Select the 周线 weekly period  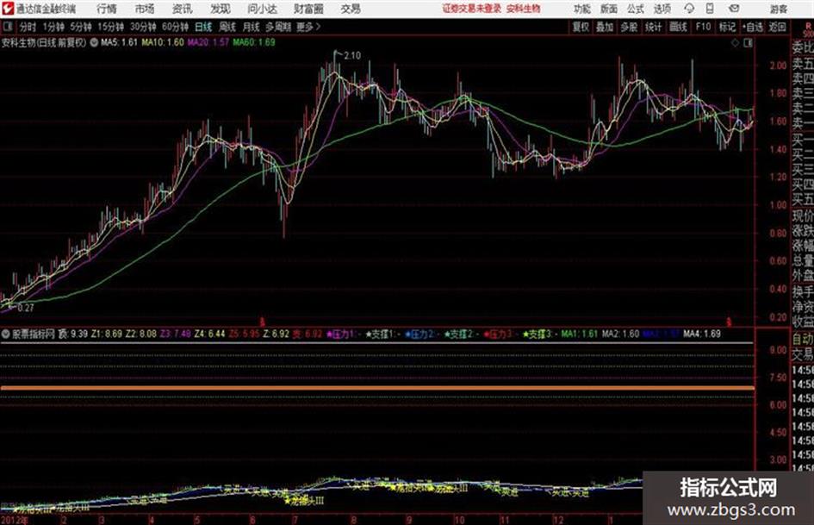227,27
